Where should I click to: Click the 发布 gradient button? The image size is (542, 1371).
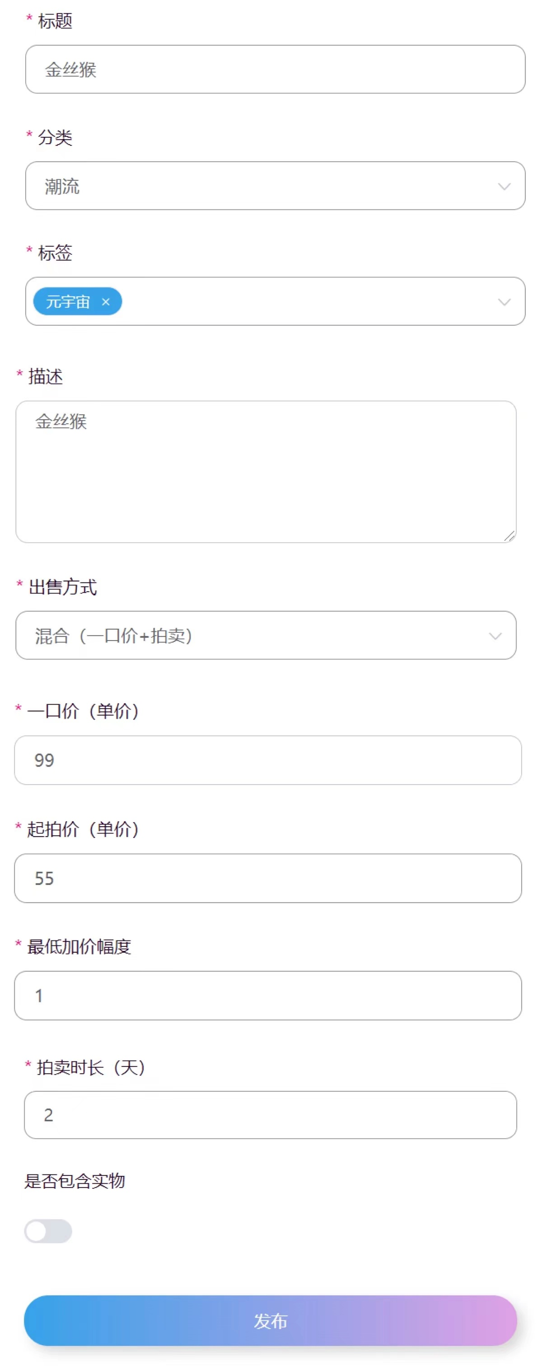pyautogui.click(x=270, y=1320)
